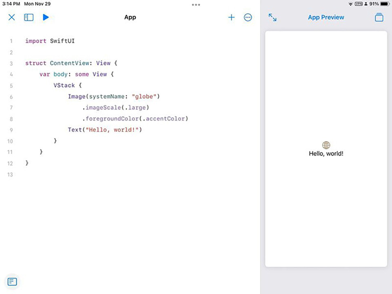392x294 pixels.
Task: Tap the globe symbol in the preview
Action: click(326, 144)
